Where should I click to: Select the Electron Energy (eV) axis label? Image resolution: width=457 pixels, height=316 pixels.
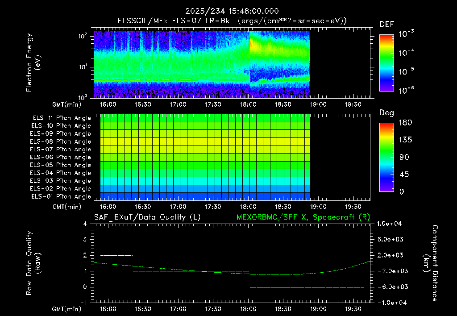click(x=33, y=62)
